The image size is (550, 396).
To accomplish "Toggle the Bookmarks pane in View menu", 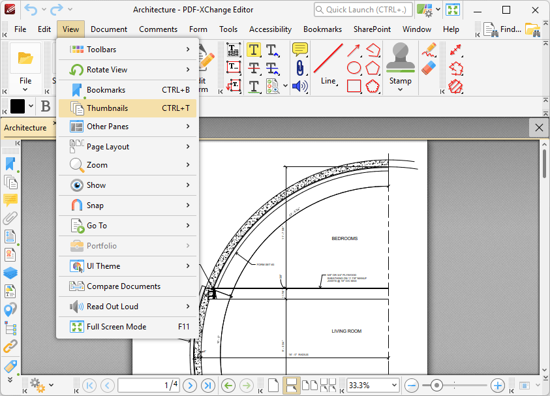I will [127, 90].
